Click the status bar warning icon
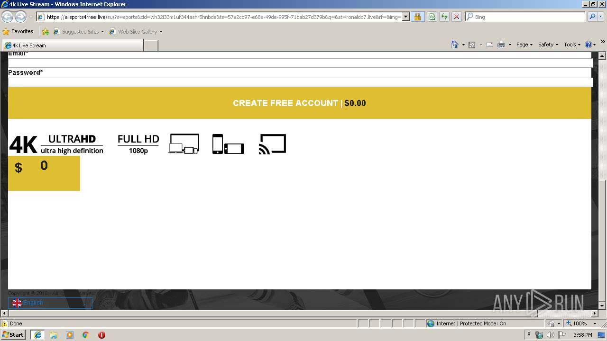 tap(5, 323)
